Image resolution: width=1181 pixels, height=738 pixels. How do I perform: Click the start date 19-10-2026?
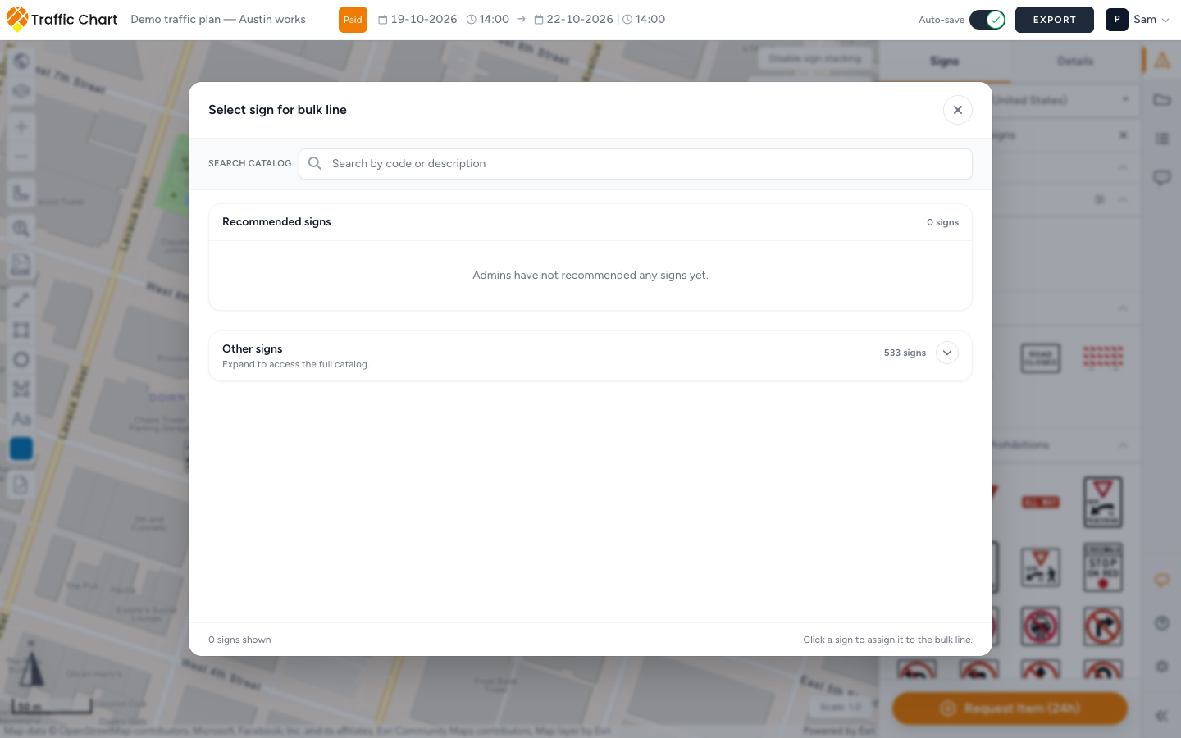click(424, 20)
